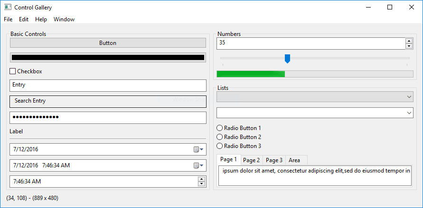Image resolution: width=423 pixels, height=208 pixels.
Task: Click the Label text
Action: pos(16,131)
